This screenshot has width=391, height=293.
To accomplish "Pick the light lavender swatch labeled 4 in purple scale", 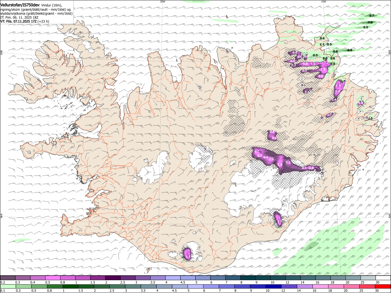I will (173, 278).
